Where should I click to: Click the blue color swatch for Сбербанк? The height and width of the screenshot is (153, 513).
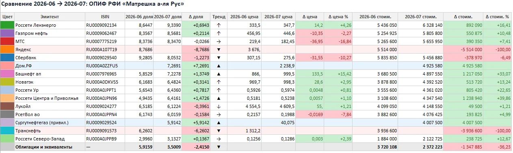tap(8, 57)
